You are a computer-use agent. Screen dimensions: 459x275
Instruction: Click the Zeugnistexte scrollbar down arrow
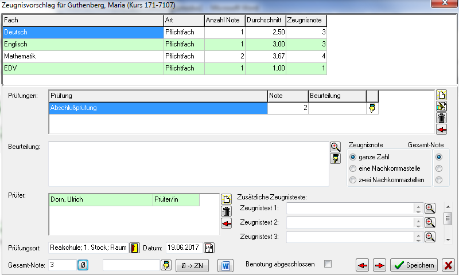(448, 239)
